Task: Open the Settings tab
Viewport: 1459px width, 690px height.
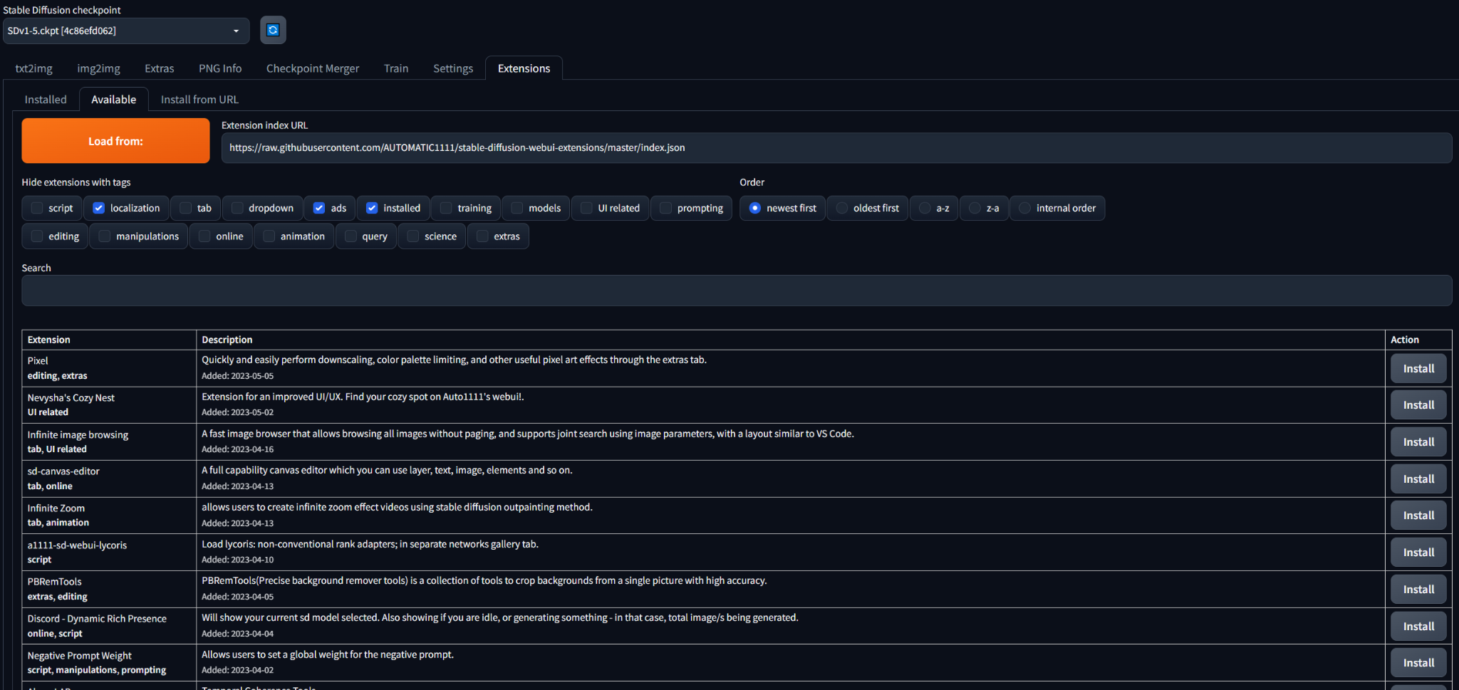Action: (452, 68)
